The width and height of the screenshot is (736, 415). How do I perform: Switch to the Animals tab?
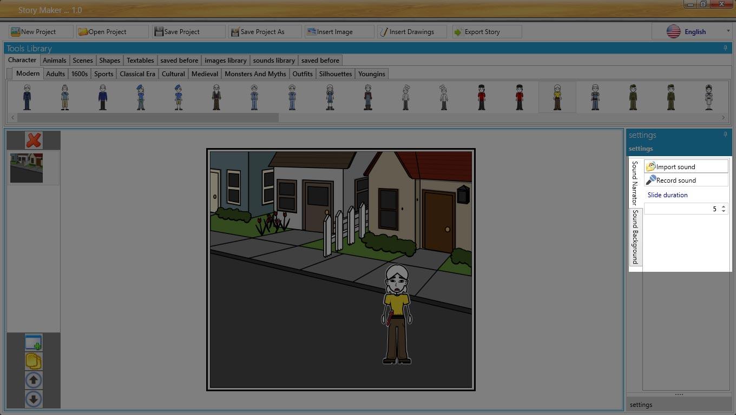click(55, 61)
